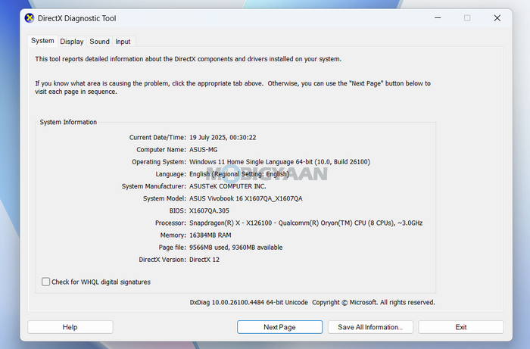The height and width of the screenshot is (349, 530).
Task: Open the Sound tab
Action: [x=99, y=42]
